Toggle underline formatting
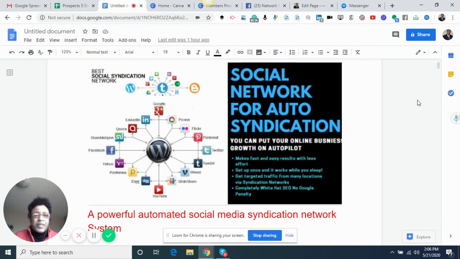 click(x=207, y=52)
